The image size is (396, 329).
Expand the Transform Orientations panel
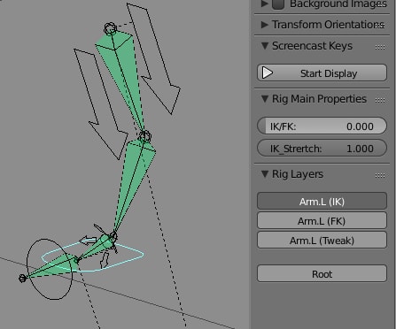265,25
